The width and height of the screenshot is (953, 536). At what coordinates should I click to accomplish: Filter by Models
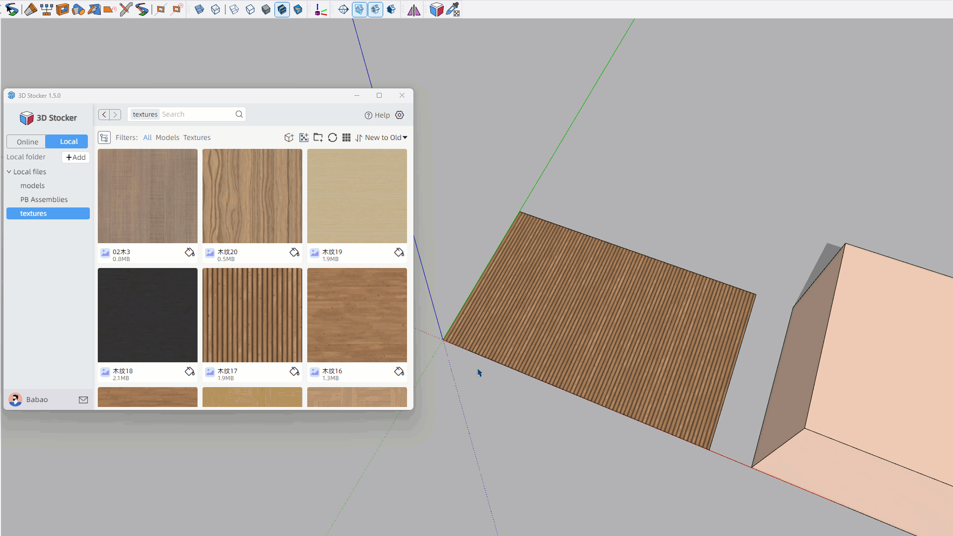(x=167, y=137)
